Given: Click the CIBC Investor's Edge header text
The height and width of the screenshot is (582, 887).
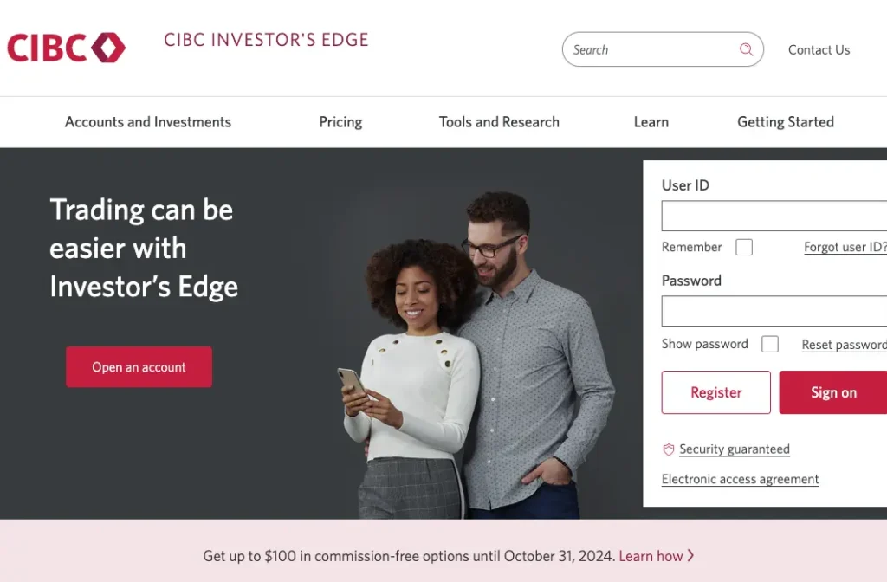Looking at the screenshot, I should [265, 39].
